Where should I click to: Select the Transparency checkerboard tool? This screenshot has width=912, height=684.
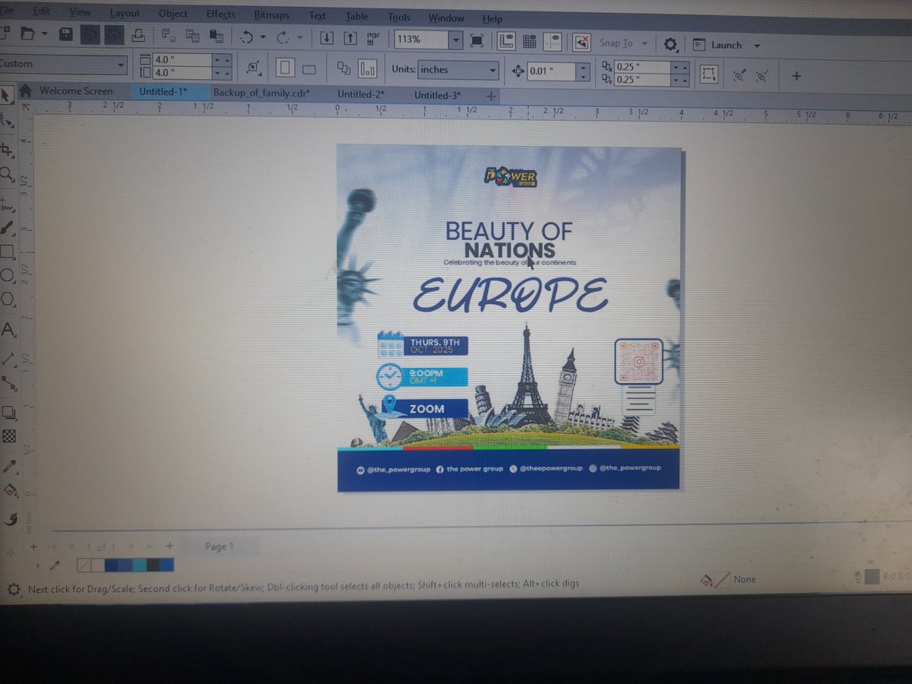click(x=9, y=436)
